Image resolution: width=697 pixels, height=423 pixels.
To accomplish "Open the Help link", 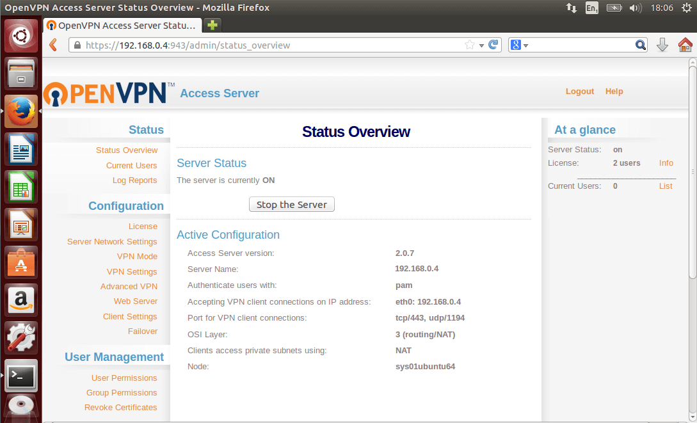I will tap(614, 91).
